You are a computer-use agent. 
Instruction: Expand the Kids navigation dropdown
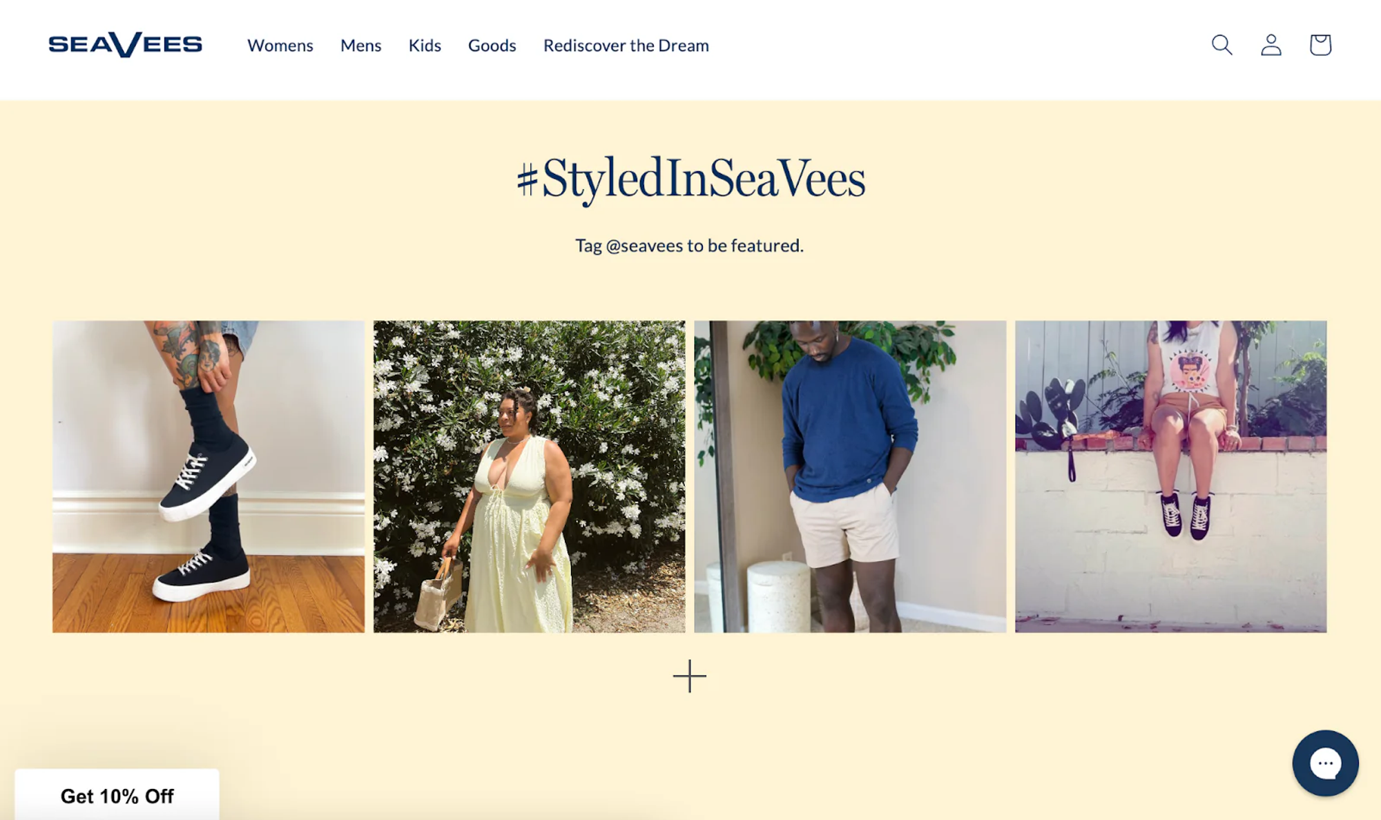(425, 43)
